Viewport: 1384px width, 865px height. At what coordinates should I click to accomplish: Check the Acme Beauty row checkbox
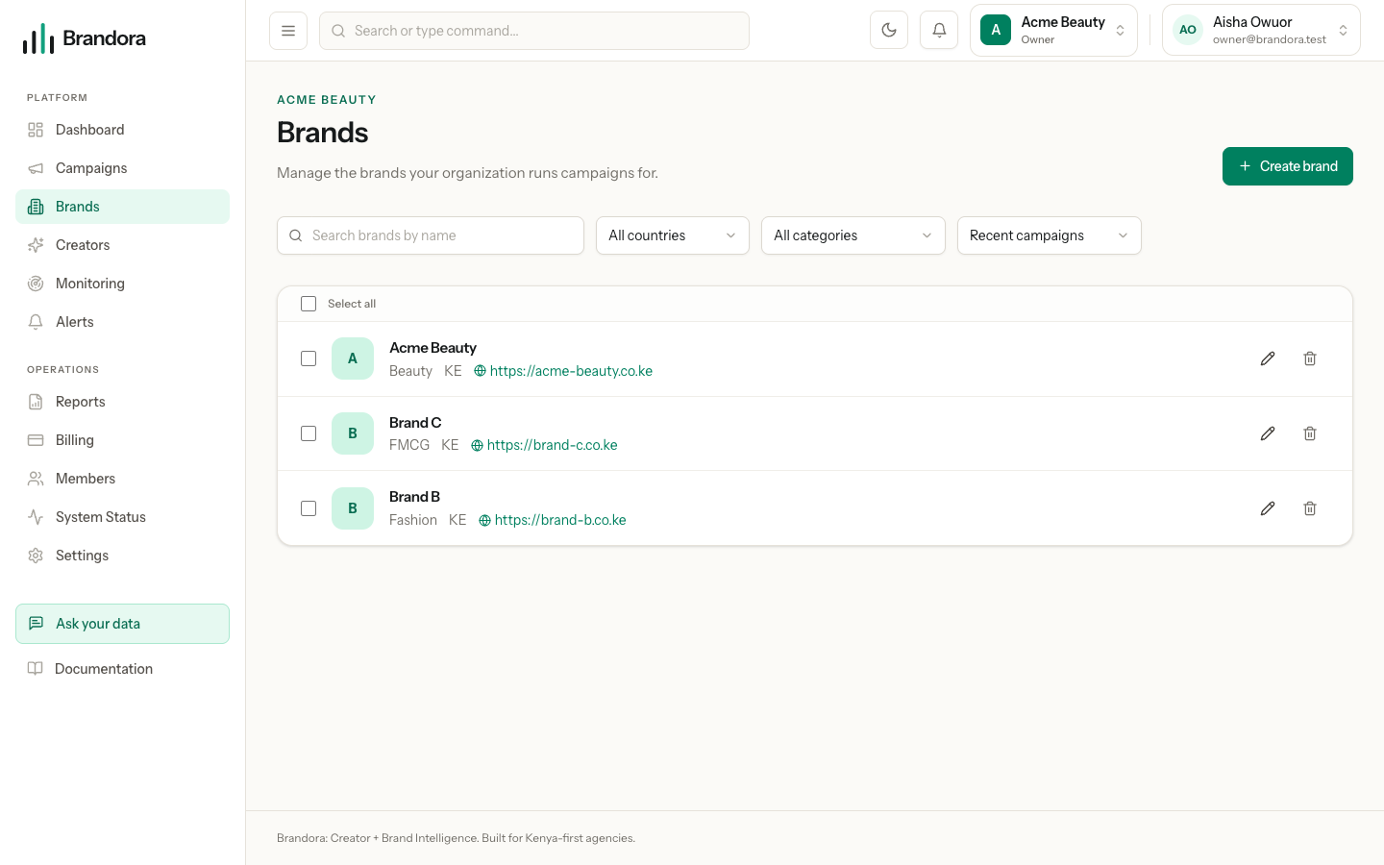point(309,358)
